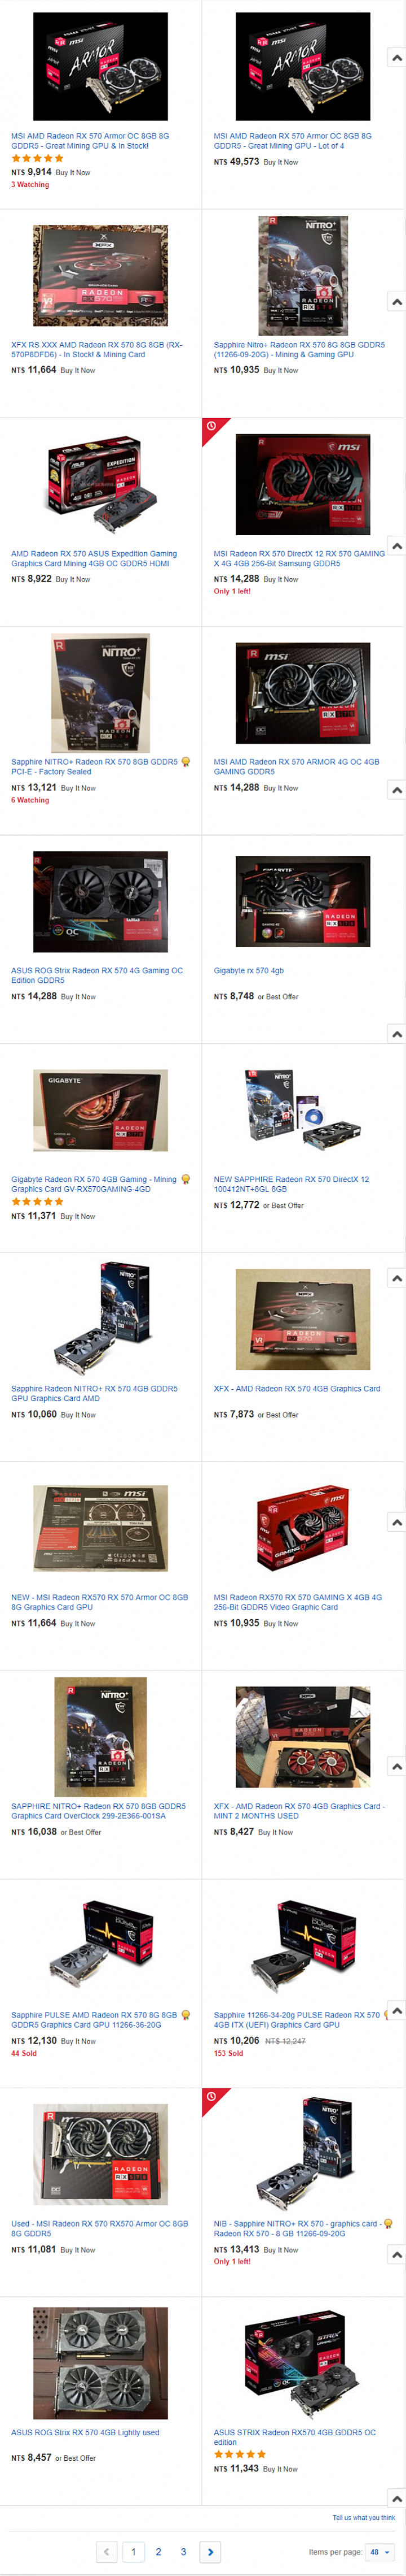Click the ASUS Expedition RX 570 product thumbnail

[101, 484]
